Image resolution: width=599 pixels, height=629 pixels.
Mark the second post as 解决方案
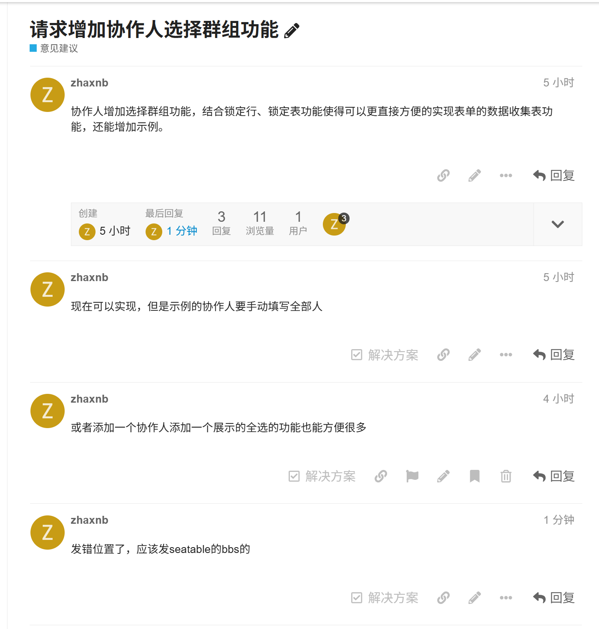click(x=385, y=355)
